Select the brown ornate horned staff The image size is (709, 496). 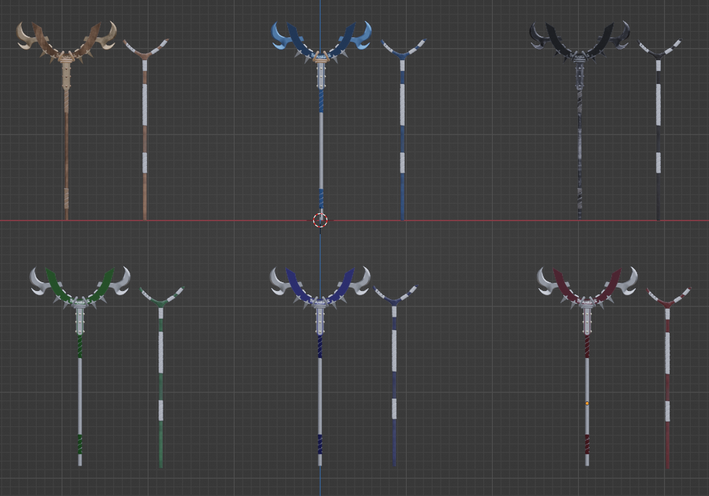click(x=66, y=135)
